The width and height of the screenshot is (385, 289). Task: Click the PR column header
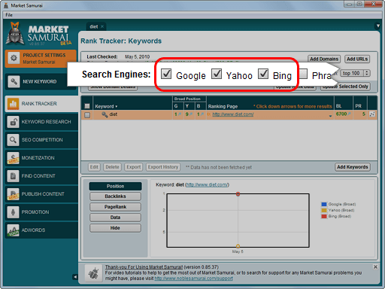click(358, 106)
